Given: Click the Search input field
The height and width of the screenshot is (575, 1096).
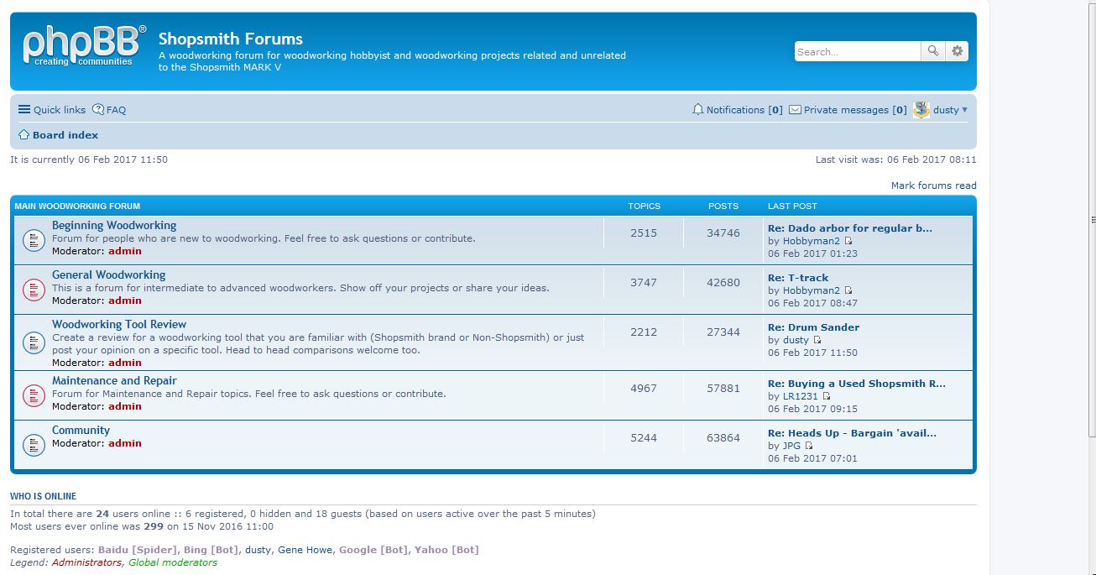Looking at the screenshot, I should point(858,51).
